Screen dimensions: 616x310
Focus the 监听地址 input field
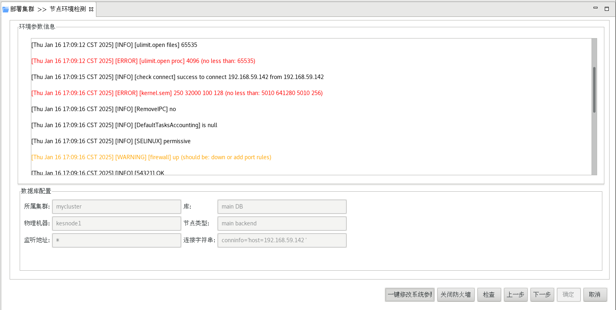click(116, 240)
